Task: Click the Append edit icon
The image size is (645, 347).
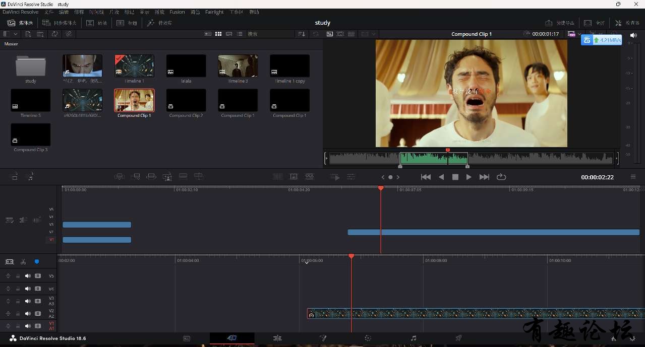Action: [x=136, y=177]
